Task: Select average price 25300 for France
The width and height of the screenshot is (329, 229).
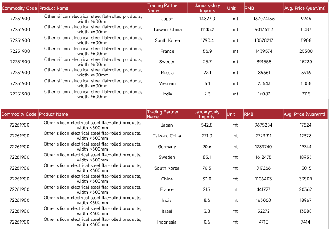Action: (306, 51)
